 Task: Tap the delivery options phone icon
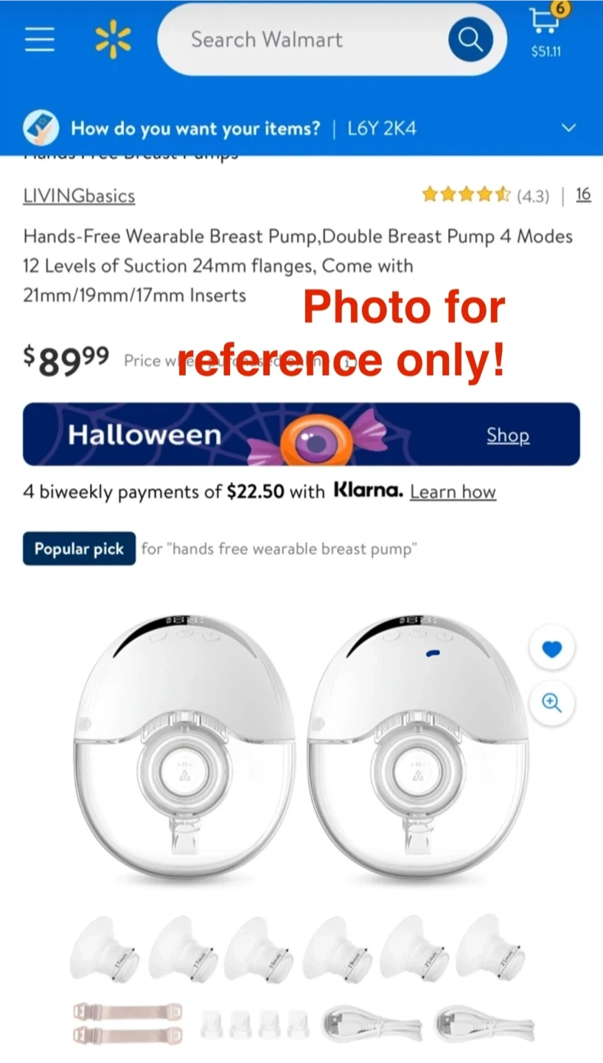41,128
